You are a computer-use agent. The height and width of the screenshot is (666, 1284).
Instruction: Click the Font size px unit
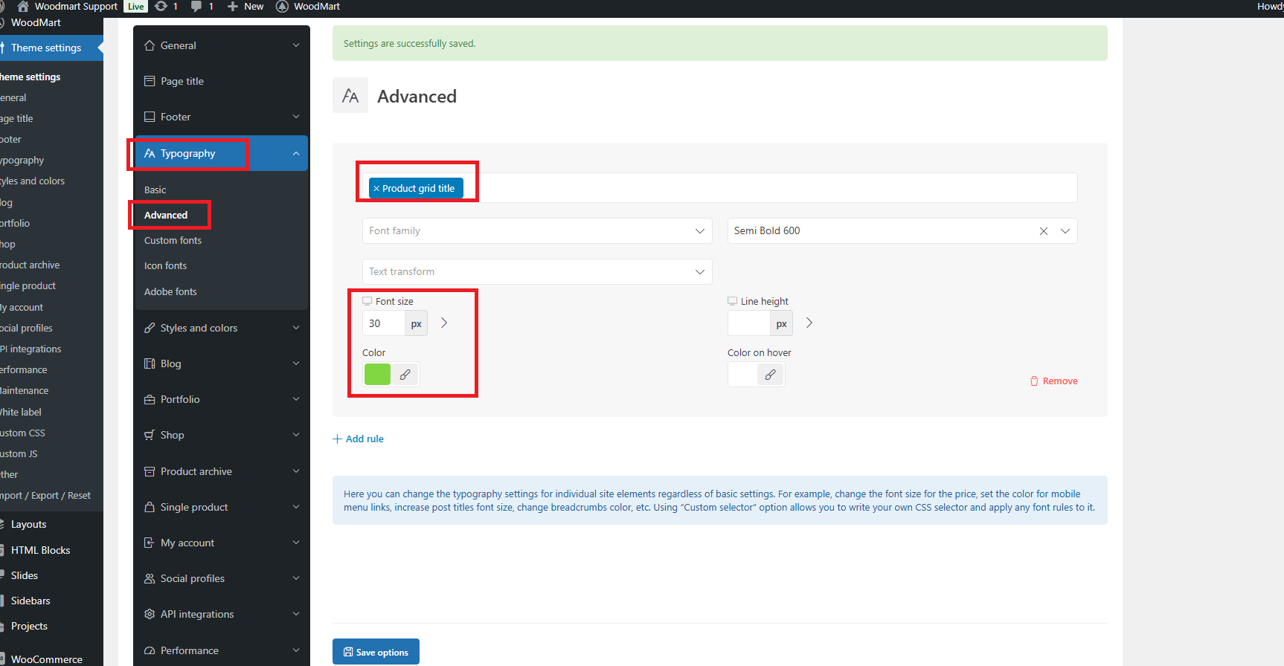coord(417,323)
